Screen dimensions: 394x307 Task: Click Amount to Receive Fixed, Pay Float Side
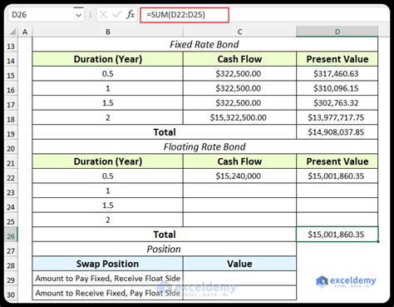click(x=108, y=293)
